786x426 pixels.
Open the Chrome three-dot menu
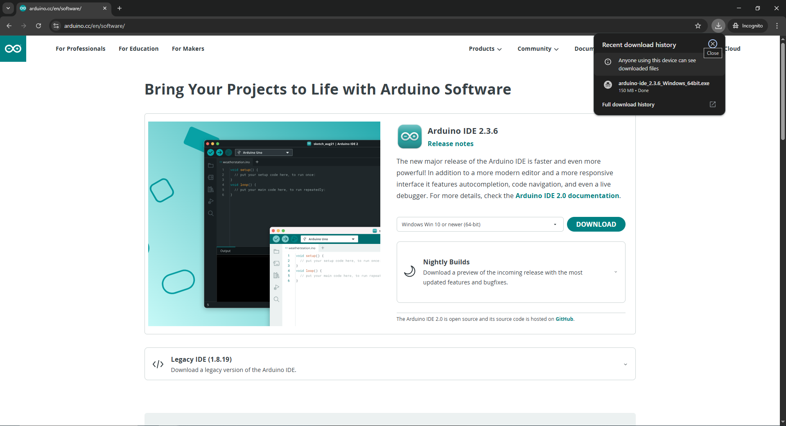pos(777,26)
